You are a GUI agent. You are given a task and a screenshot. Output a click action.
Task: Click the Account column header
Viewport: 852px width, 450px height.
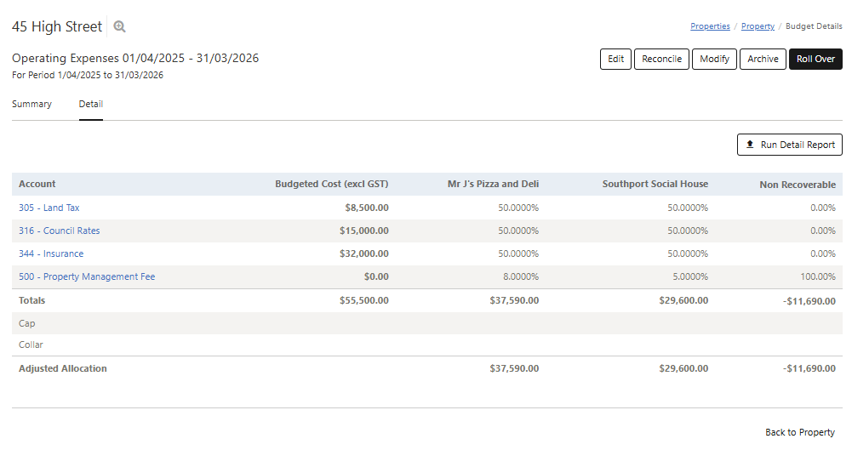[37, 185]
